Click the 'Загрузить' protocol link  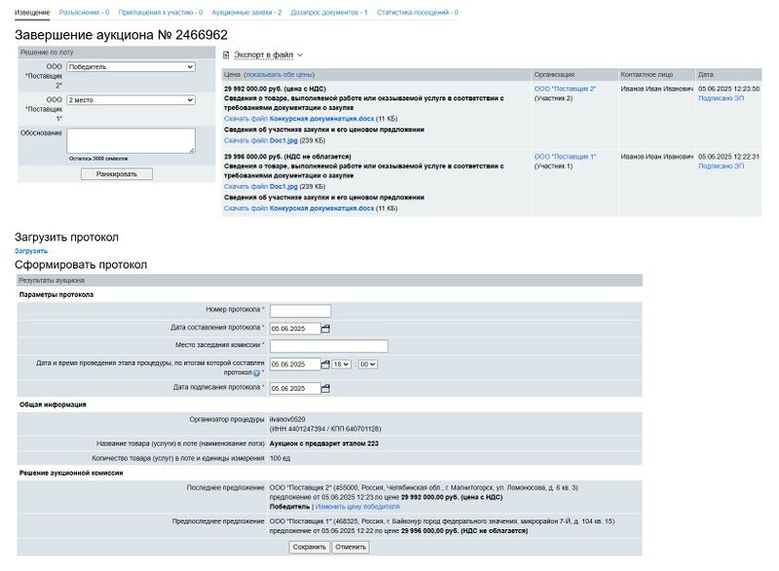pyautogui.click(x=31, y=251)
